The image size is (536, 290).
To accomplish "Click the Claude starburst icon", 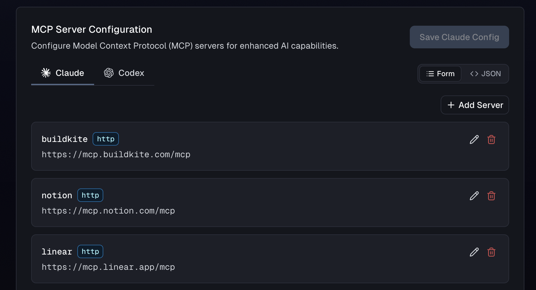I will pyautogui.click(x=46, y=73).
